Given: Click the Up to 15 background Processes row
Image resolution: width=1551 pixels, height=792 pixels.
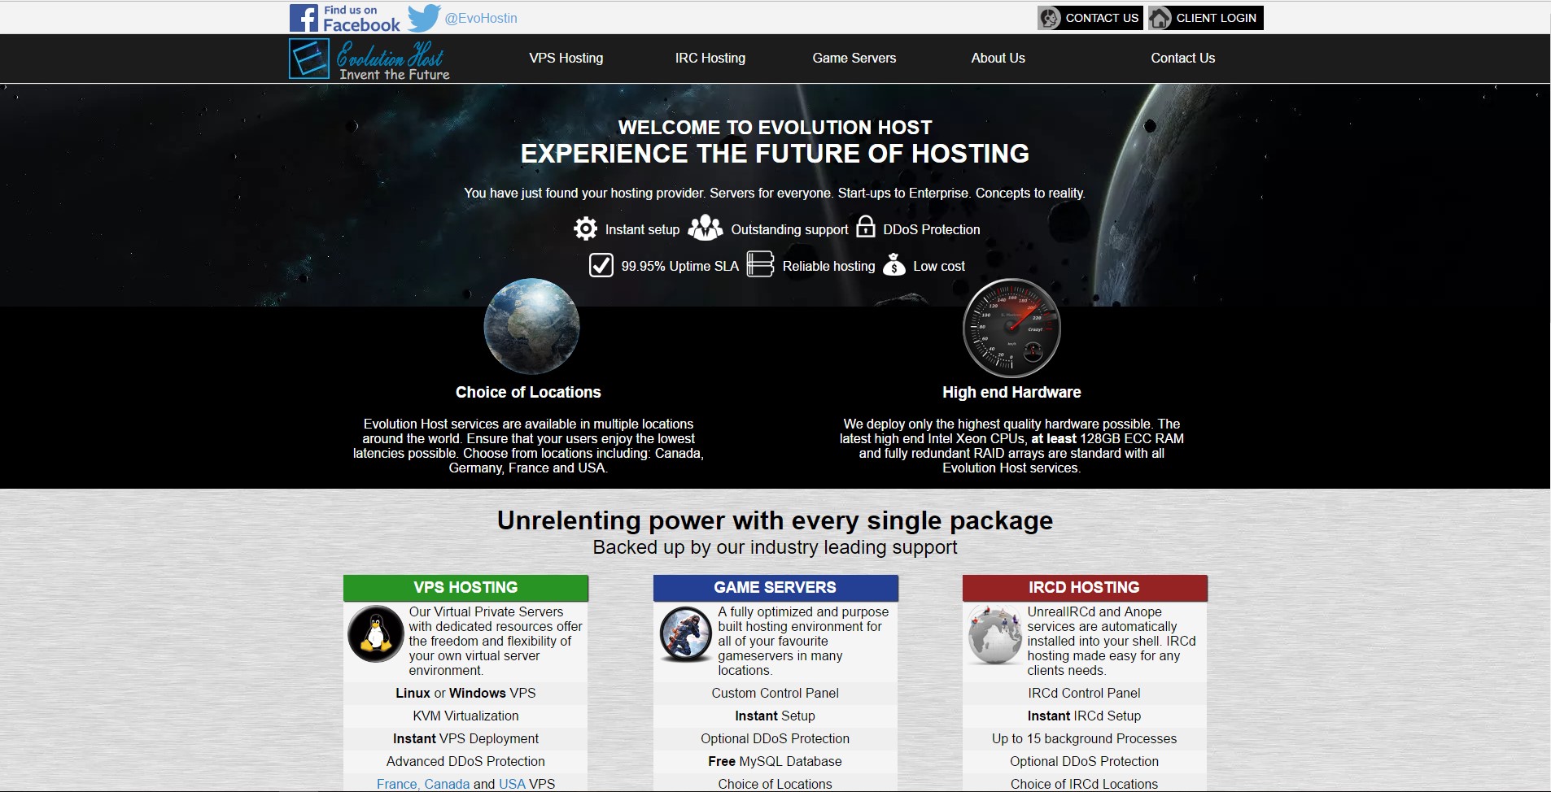Looking at the screenshot, I should coord(1085,738).
